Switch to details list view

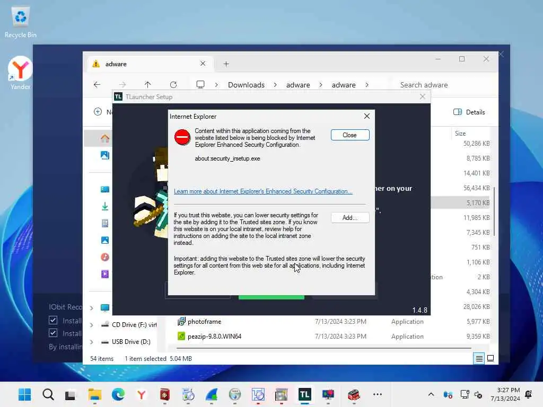(x=479, y=359)
